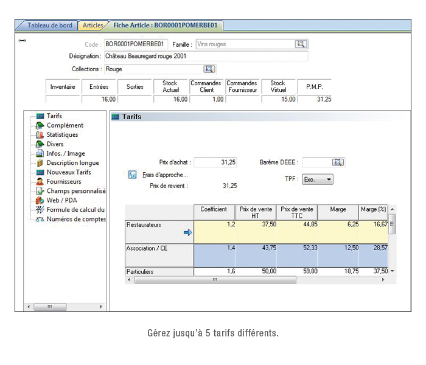Click the Prix d'achat input field

pyautogui.click(x=215, y=162)
